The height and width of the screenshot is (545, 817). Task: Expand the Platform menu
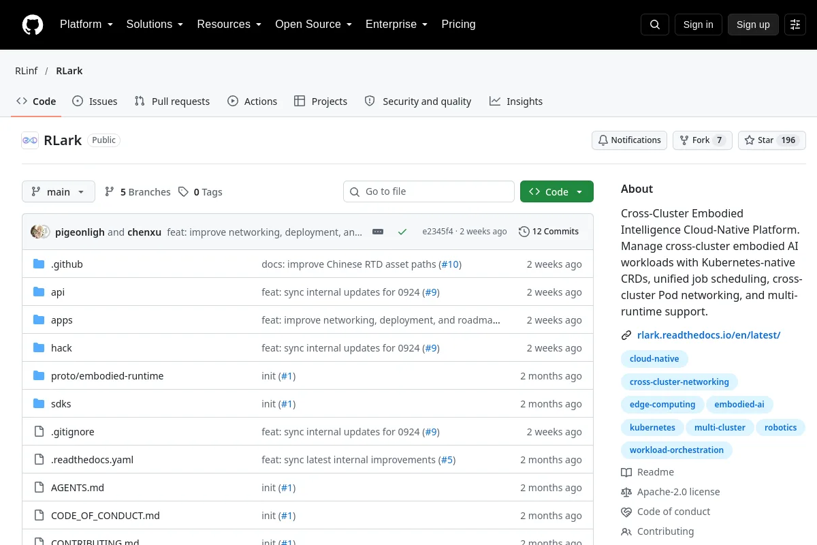[x=86, y=25]
